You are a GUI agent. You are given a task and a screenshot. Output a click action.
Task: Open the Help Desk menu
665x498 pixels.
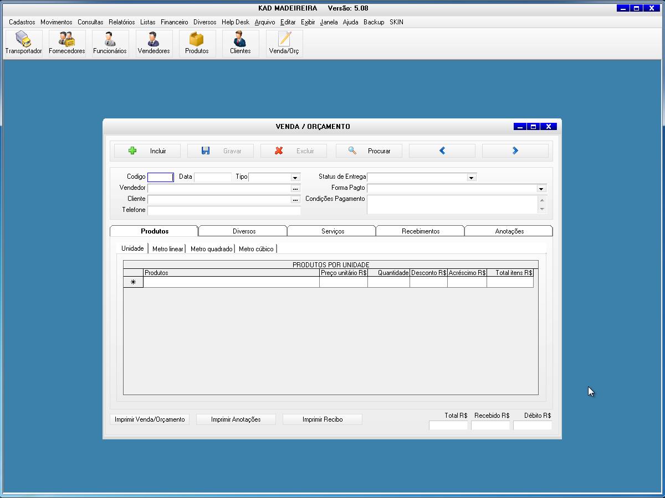[236, 22]
